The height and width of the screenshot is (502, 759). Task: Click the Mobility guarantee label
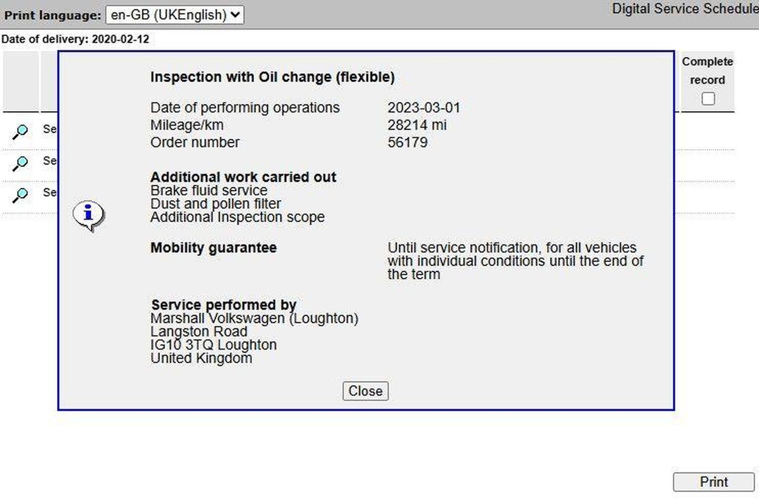(x=213, y=248)
